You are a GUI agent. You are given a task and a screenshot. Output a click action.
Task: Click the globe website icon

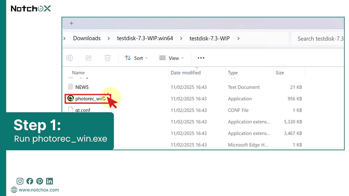pos(14,190)
